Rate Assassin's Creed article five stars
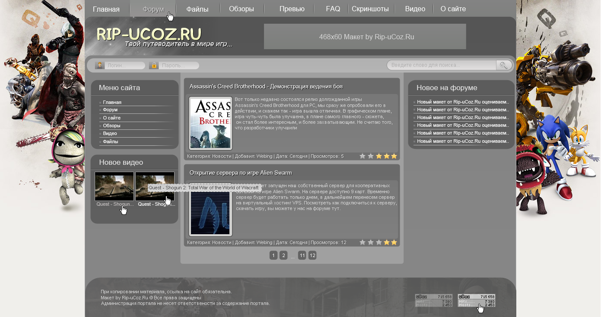The width and height of the screenshot is (601, 317). (x=394, y=156)
